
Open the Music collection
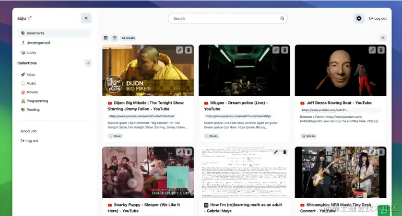coord(28,83)
